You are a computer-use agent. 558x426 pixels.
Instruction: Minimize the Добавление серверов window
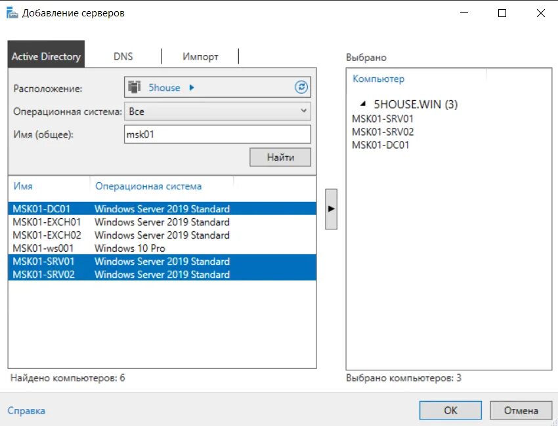click(x=463, y=13)
